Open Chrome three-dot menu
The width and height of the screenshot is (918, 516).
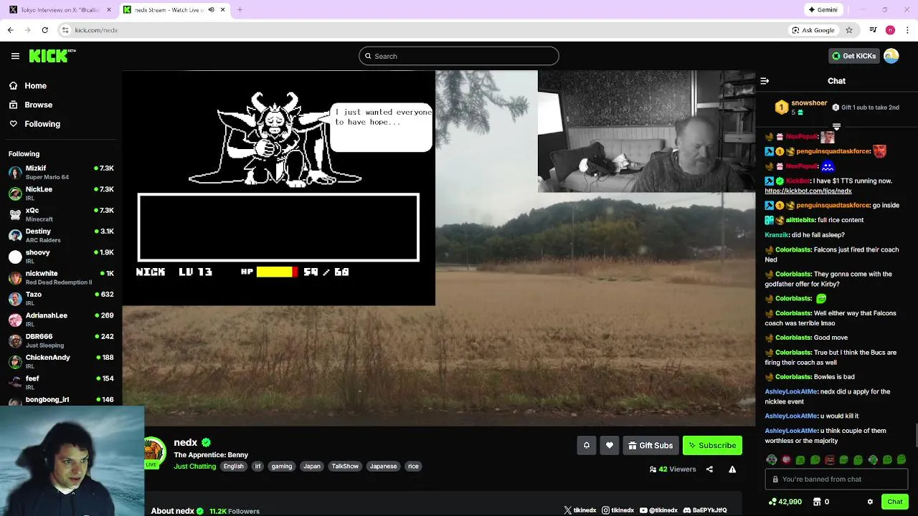(908, 30)
